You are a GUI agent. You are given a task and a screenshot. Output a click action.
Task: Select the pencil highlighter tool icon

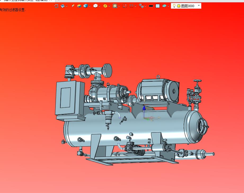pos(73,6)
